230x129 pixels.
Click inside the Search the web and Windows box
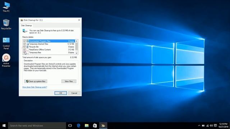(37, 126)
